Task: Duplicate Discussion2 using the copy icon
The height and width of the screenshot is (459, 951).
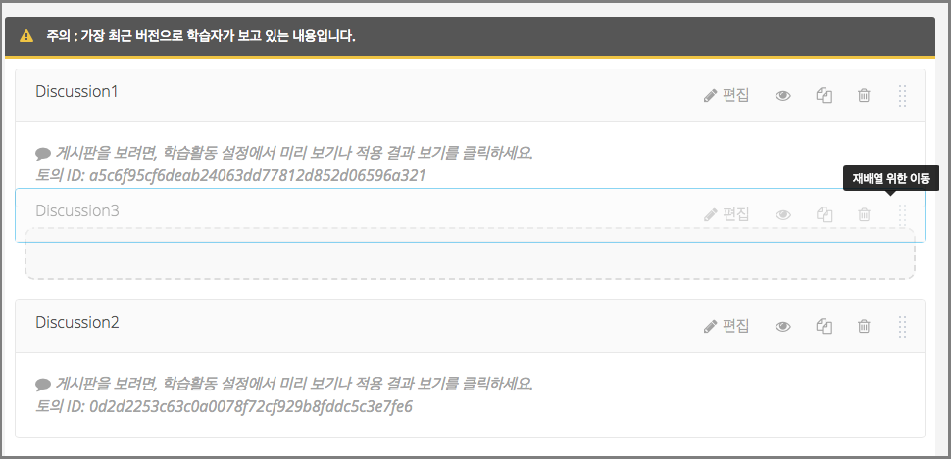Action: coord(824,326)
